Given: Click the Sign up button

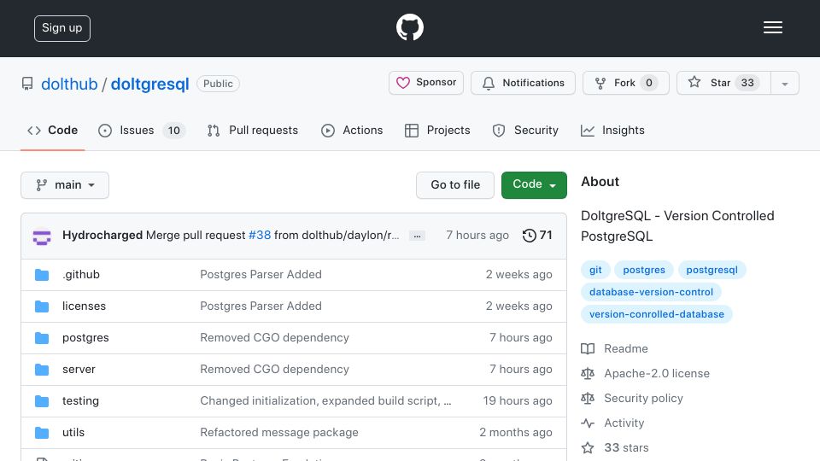Looking at the screenshot, I should point(62,28).
